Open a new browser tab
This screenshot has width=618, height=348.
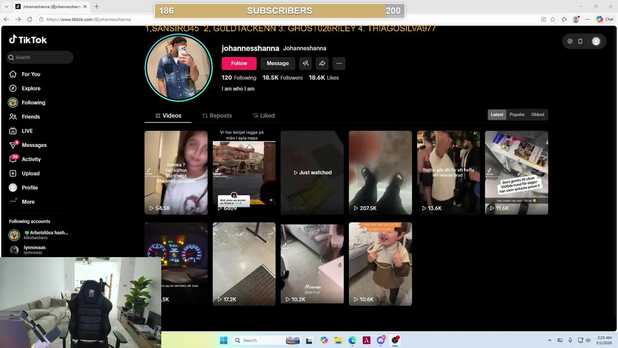(x=96, y=6)
